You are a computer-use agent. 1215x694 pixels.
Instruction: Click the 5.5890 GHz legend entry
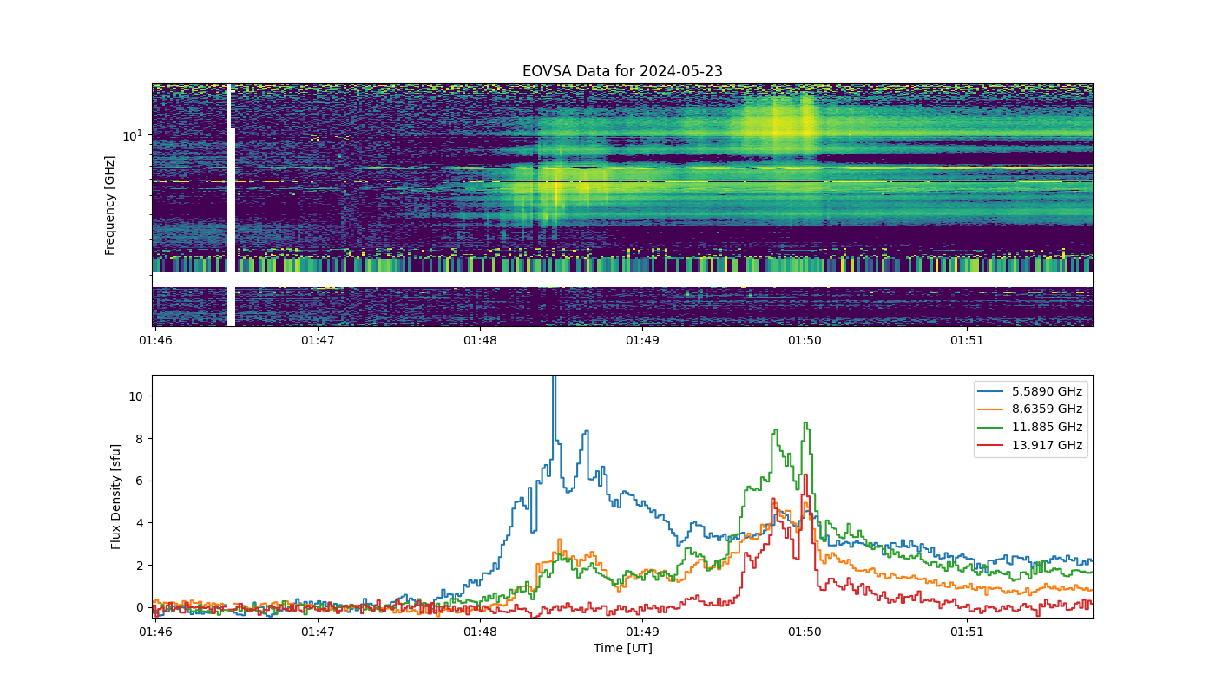coord(1030,391)
